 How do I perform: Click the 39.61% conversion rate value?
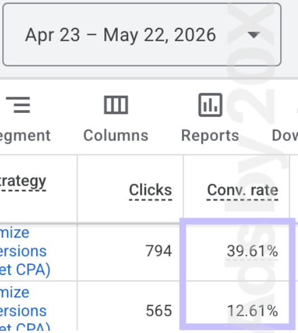(252, 251)
